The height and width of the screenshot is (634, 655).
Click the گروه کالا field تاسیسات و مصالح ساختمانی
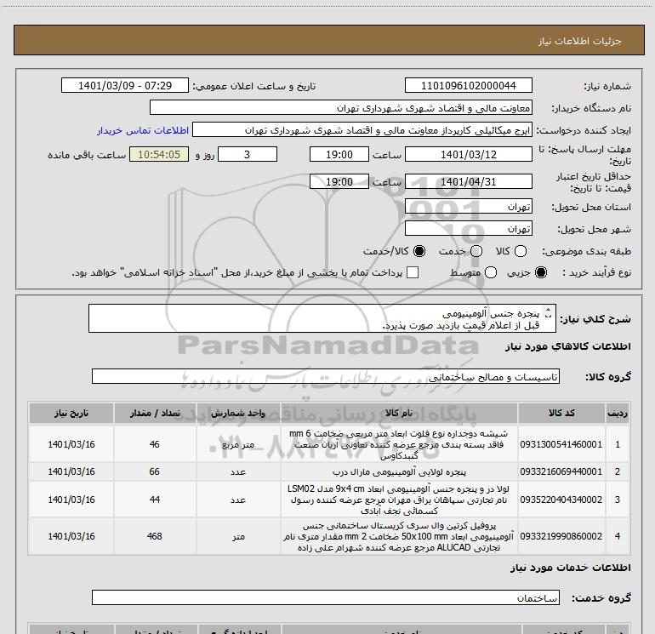tap(326, 376)
